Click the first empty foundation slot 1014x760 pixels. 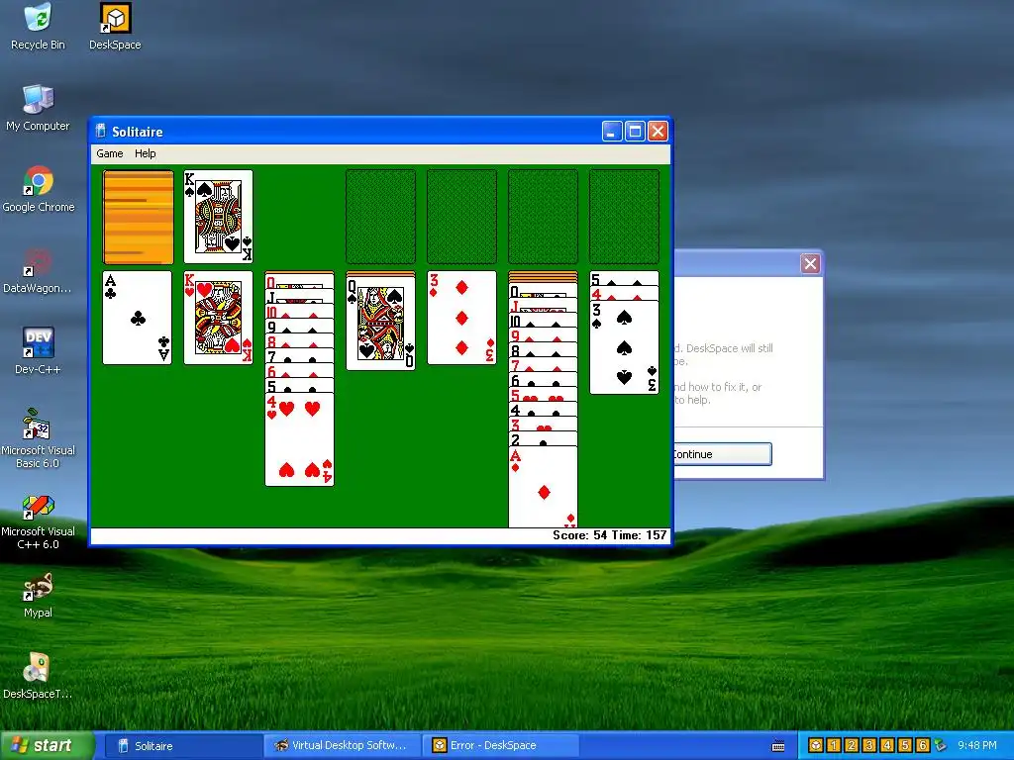tap(381, 217)
